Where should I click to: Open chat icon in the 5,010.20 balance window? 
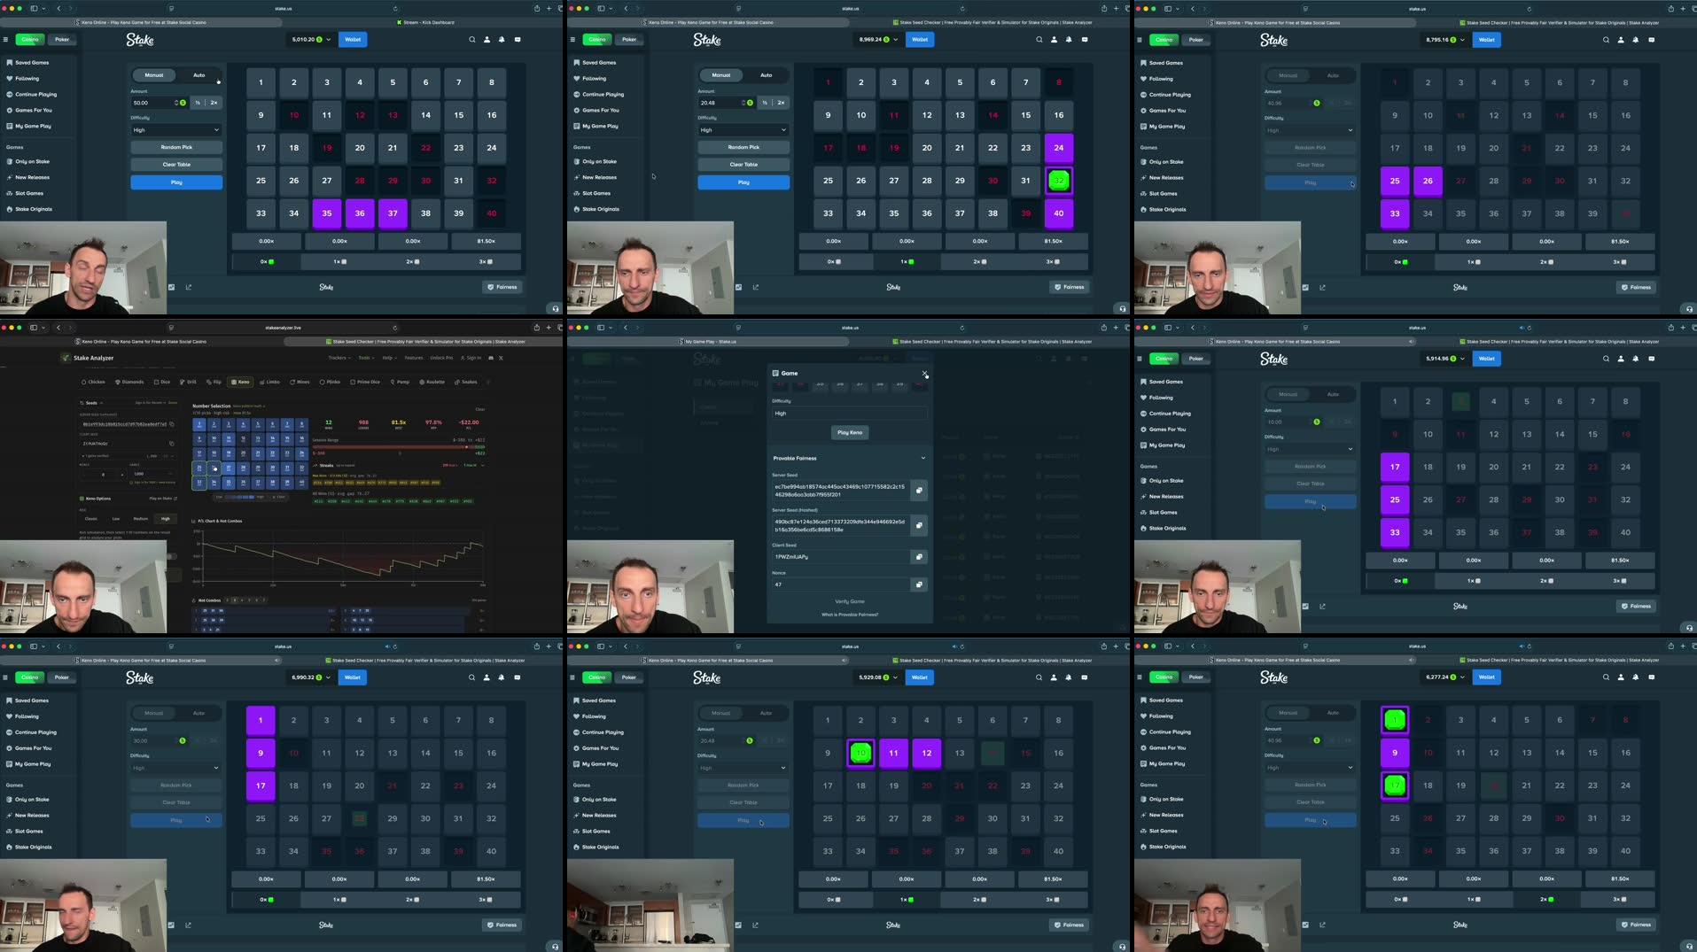[x=518, y=39]
